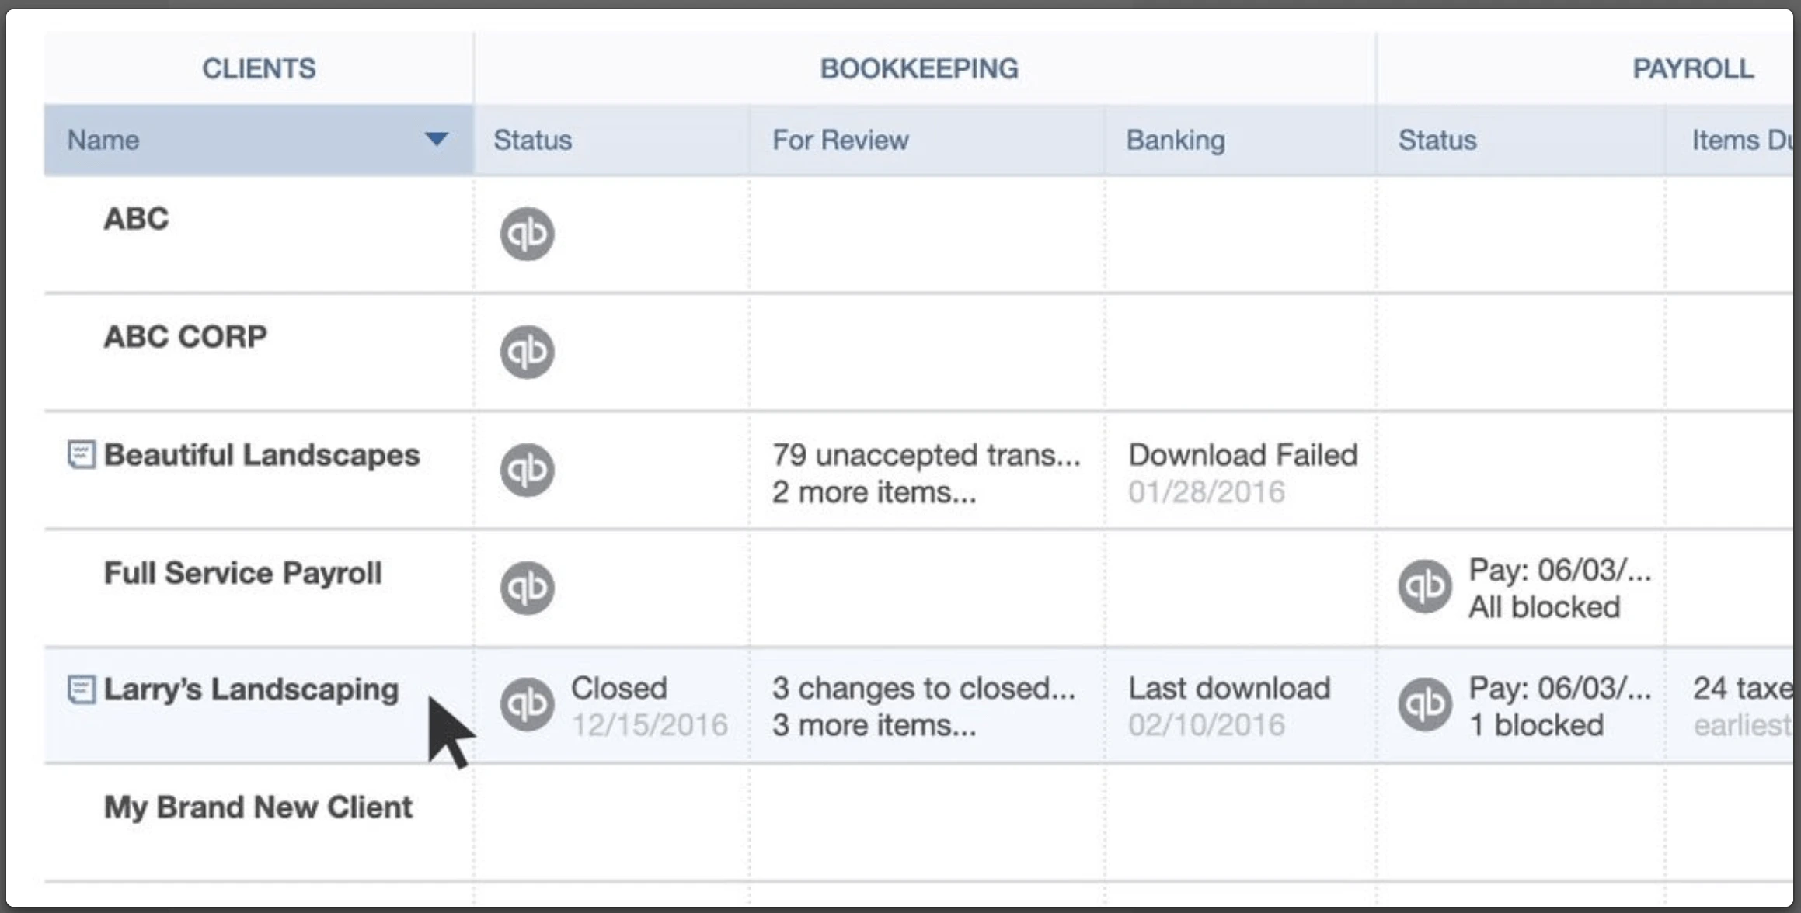
Task: Click 'Download Failed' for Beautiful Landscapes banking
Action: tap(1243, 455)
